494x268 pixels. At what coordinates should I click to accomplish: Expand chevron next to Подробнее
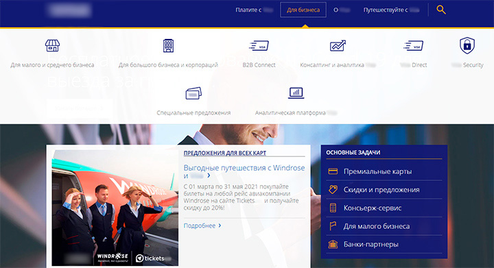click(x=220, y=226)
